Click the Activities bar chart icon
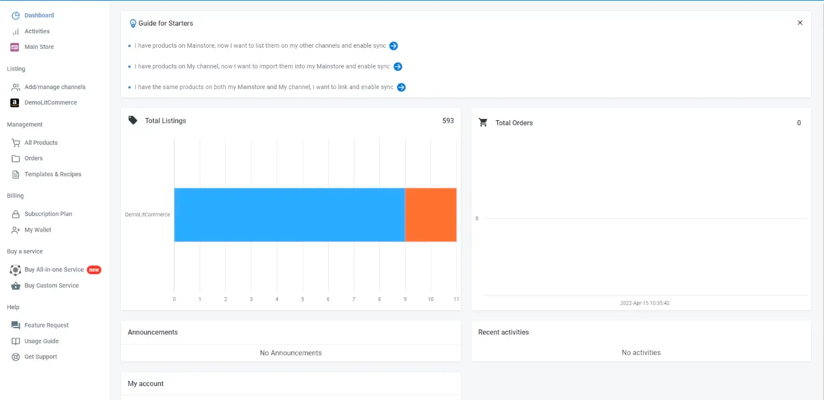824x400 pixels. click(x=16, y=32)
